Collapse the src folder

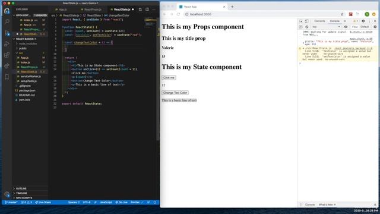pos(21,53)
